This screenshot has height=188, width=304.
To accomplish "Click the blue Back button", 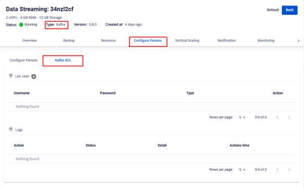I will (289, 10).
